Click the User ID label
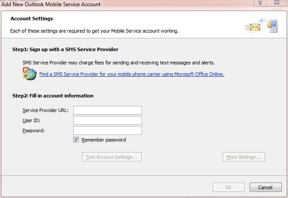Viewport: 288px width, 198px height. pos(30,120)
